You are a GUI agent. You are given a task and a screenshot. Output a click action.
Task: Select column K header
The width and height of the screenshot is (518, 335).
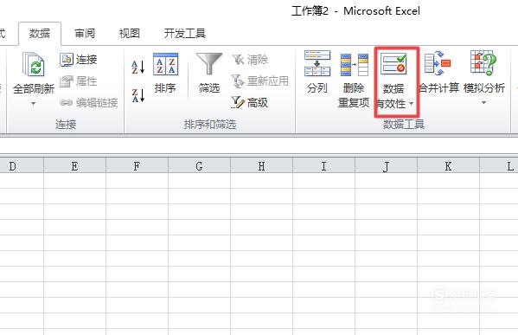448,166
